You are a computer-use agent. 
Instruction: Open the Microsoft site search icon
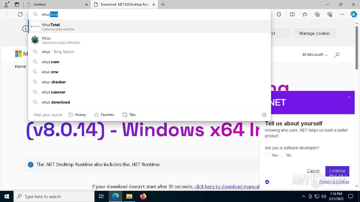pyautogui.click(x=337, y=55)
